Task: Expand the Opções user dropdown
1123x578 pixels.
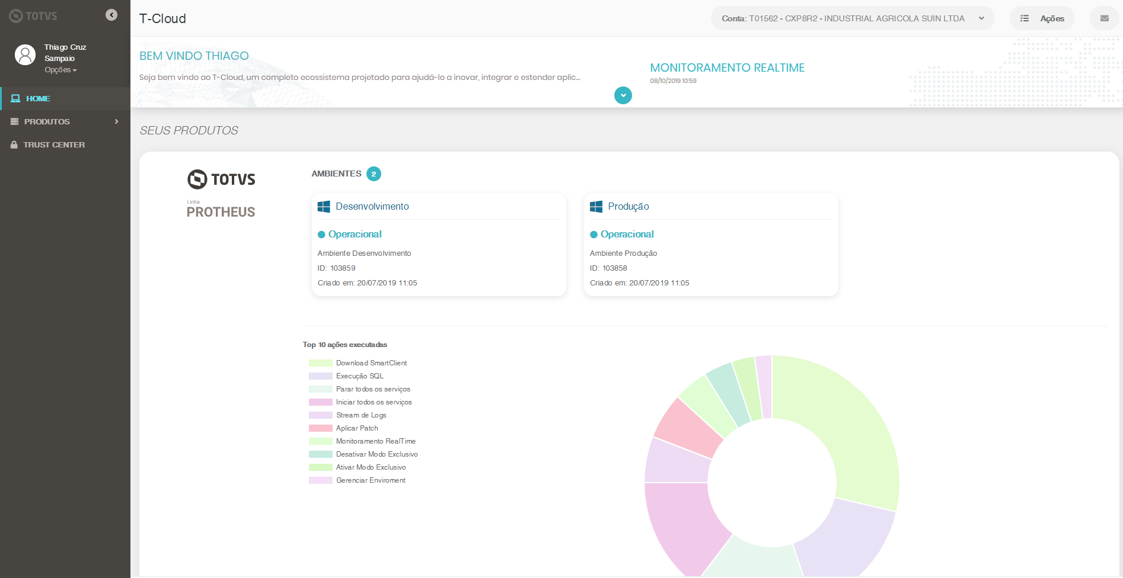Action: pyautogui.click(x=60, y=70)
